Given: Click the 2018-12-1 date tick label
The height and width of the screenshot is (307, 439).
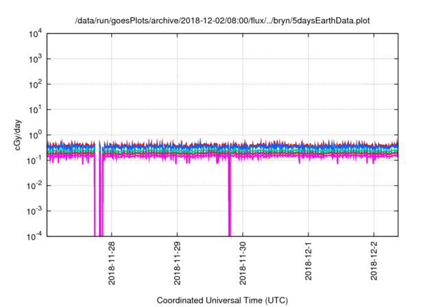Looking at the screenshot, I should click(308, 261).
